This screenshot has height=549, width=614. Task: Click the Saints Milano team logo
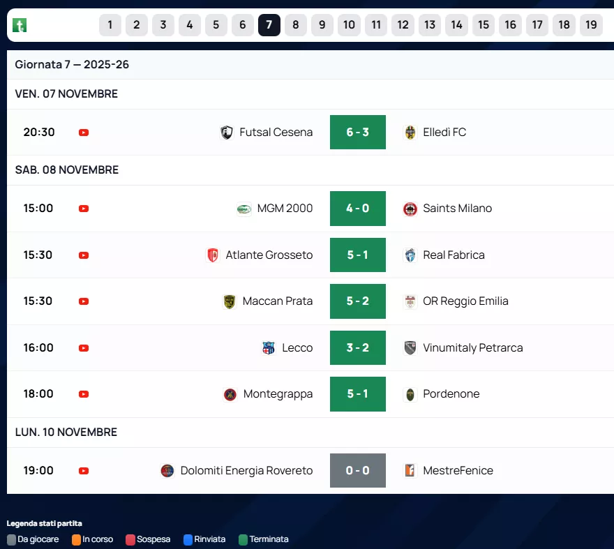pos(410,209)
